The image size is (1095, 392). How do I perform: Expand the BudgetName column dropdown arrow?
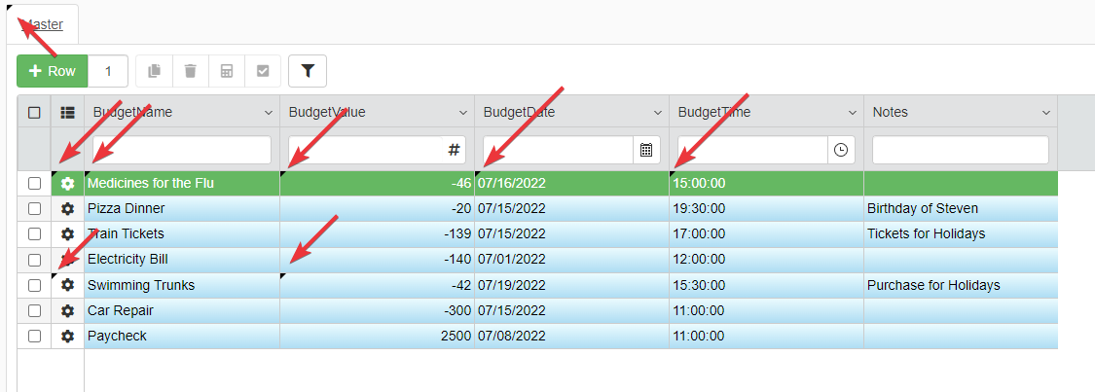(x=269, y=113)
